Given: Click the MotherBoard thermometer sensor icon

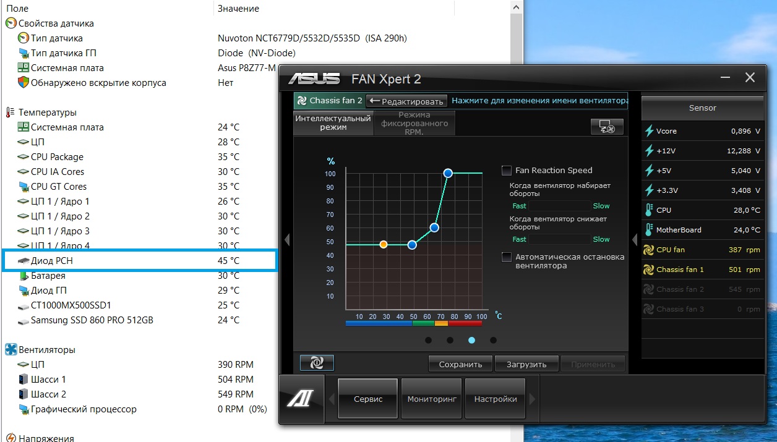Looking at the screenshot, I should point(649,230).
